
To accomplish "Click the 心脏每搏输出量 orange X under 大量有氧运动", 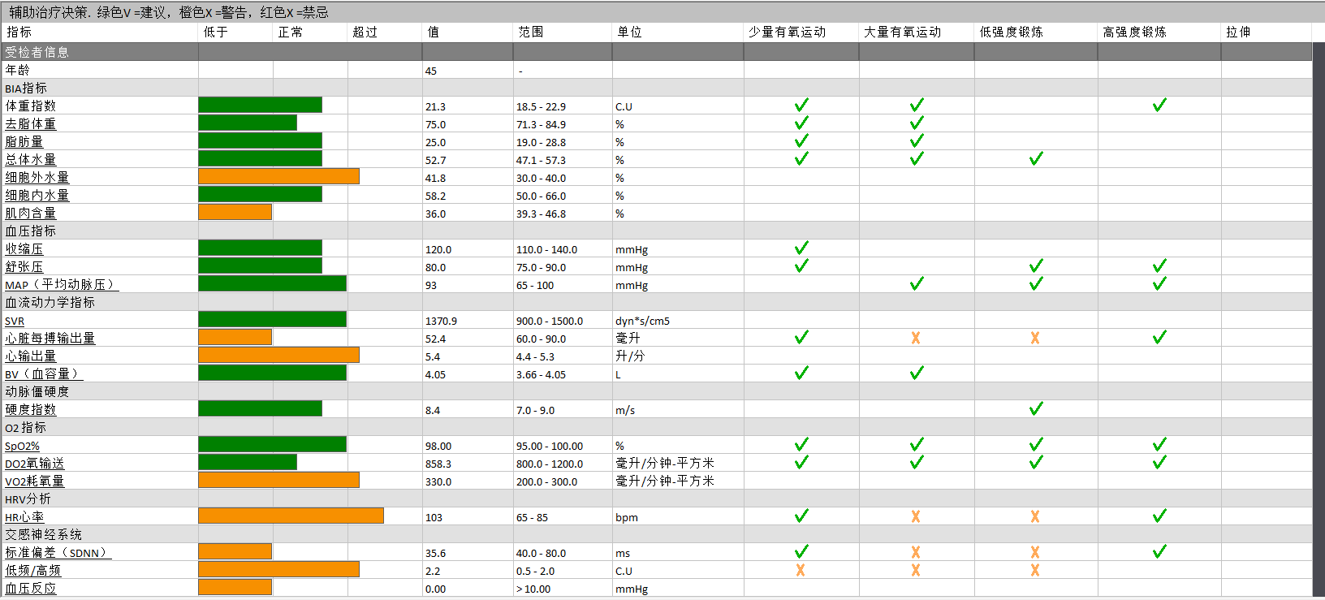I will (916, 338).
